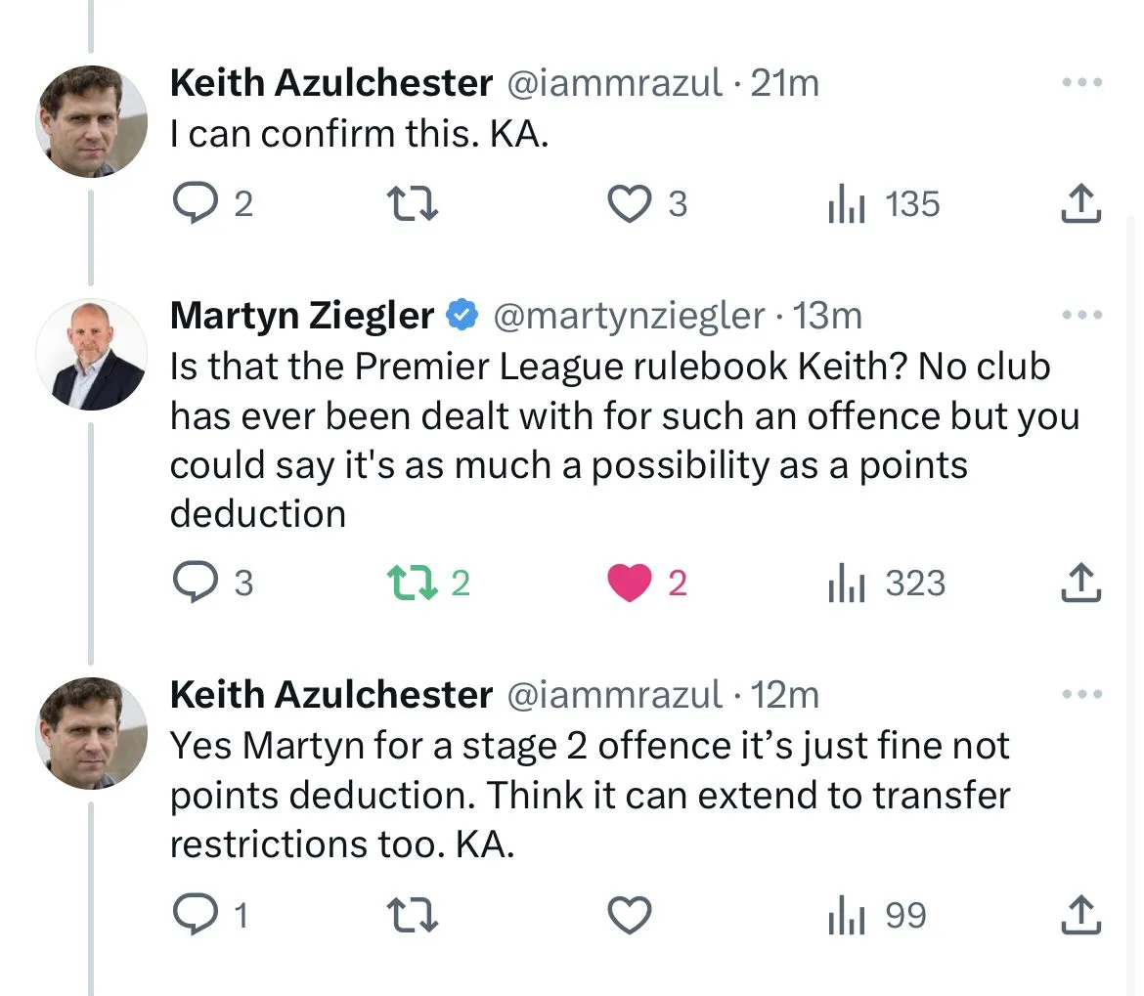Unlike Martyn Ziegler's tweet
The width and height of the screenshot is (1144, 996).
coord(631,583)
